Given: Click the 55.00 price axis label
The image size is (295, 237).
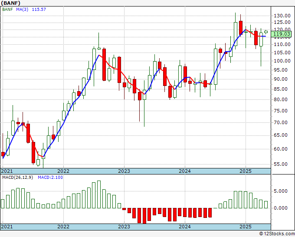Looking at the screenshot, I should (x=281, y=164).
